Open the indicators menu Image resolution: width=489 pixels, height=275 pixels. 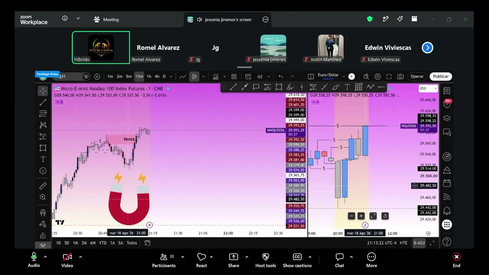215,76
